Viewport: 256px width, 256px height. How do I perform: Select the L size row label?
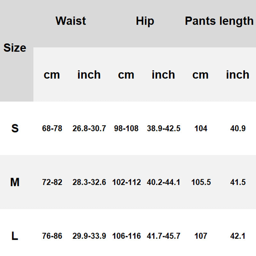15,236
